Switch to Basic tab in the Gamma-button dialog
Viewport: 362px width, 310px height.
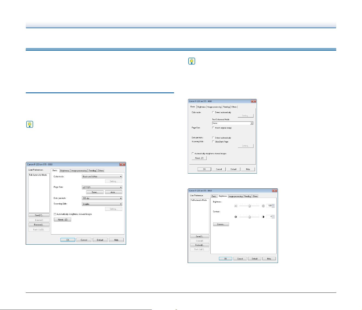pos(214,196)
